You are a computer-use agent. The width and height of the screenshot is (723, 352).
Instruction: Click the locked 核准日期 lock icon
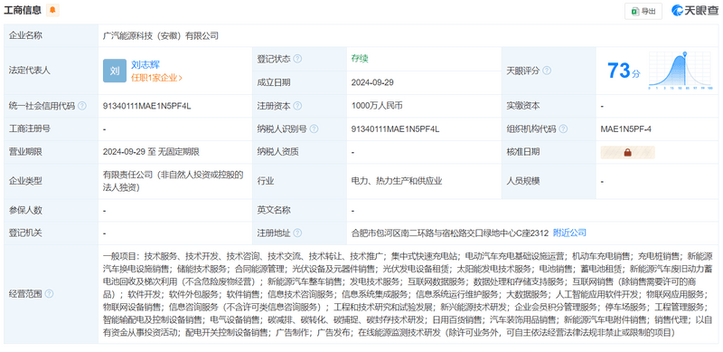click(x=627, y=152)
